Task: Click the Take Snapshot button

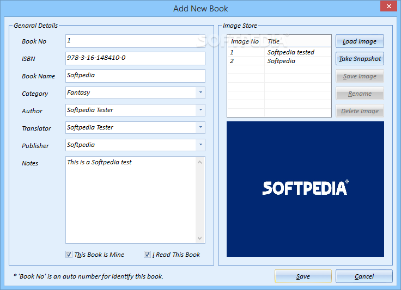Action: pos(360,58)
